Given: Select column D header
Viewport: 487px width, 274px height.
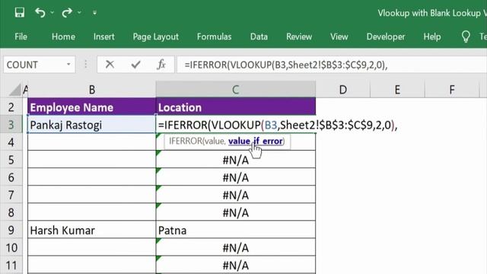Looking at the screenshot, I should (343, 90).
